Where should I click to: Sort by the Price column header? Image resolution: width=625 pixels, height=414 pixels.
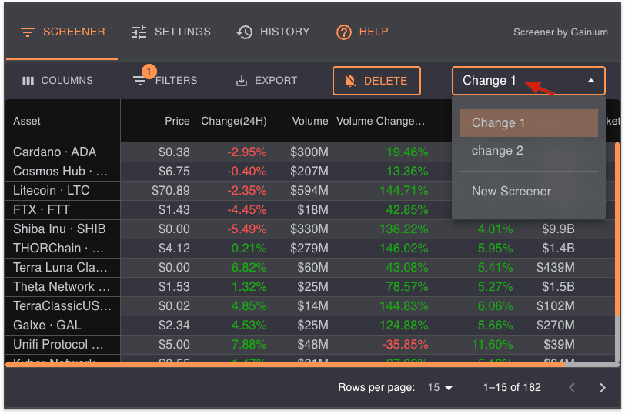(x=177, y=121)
